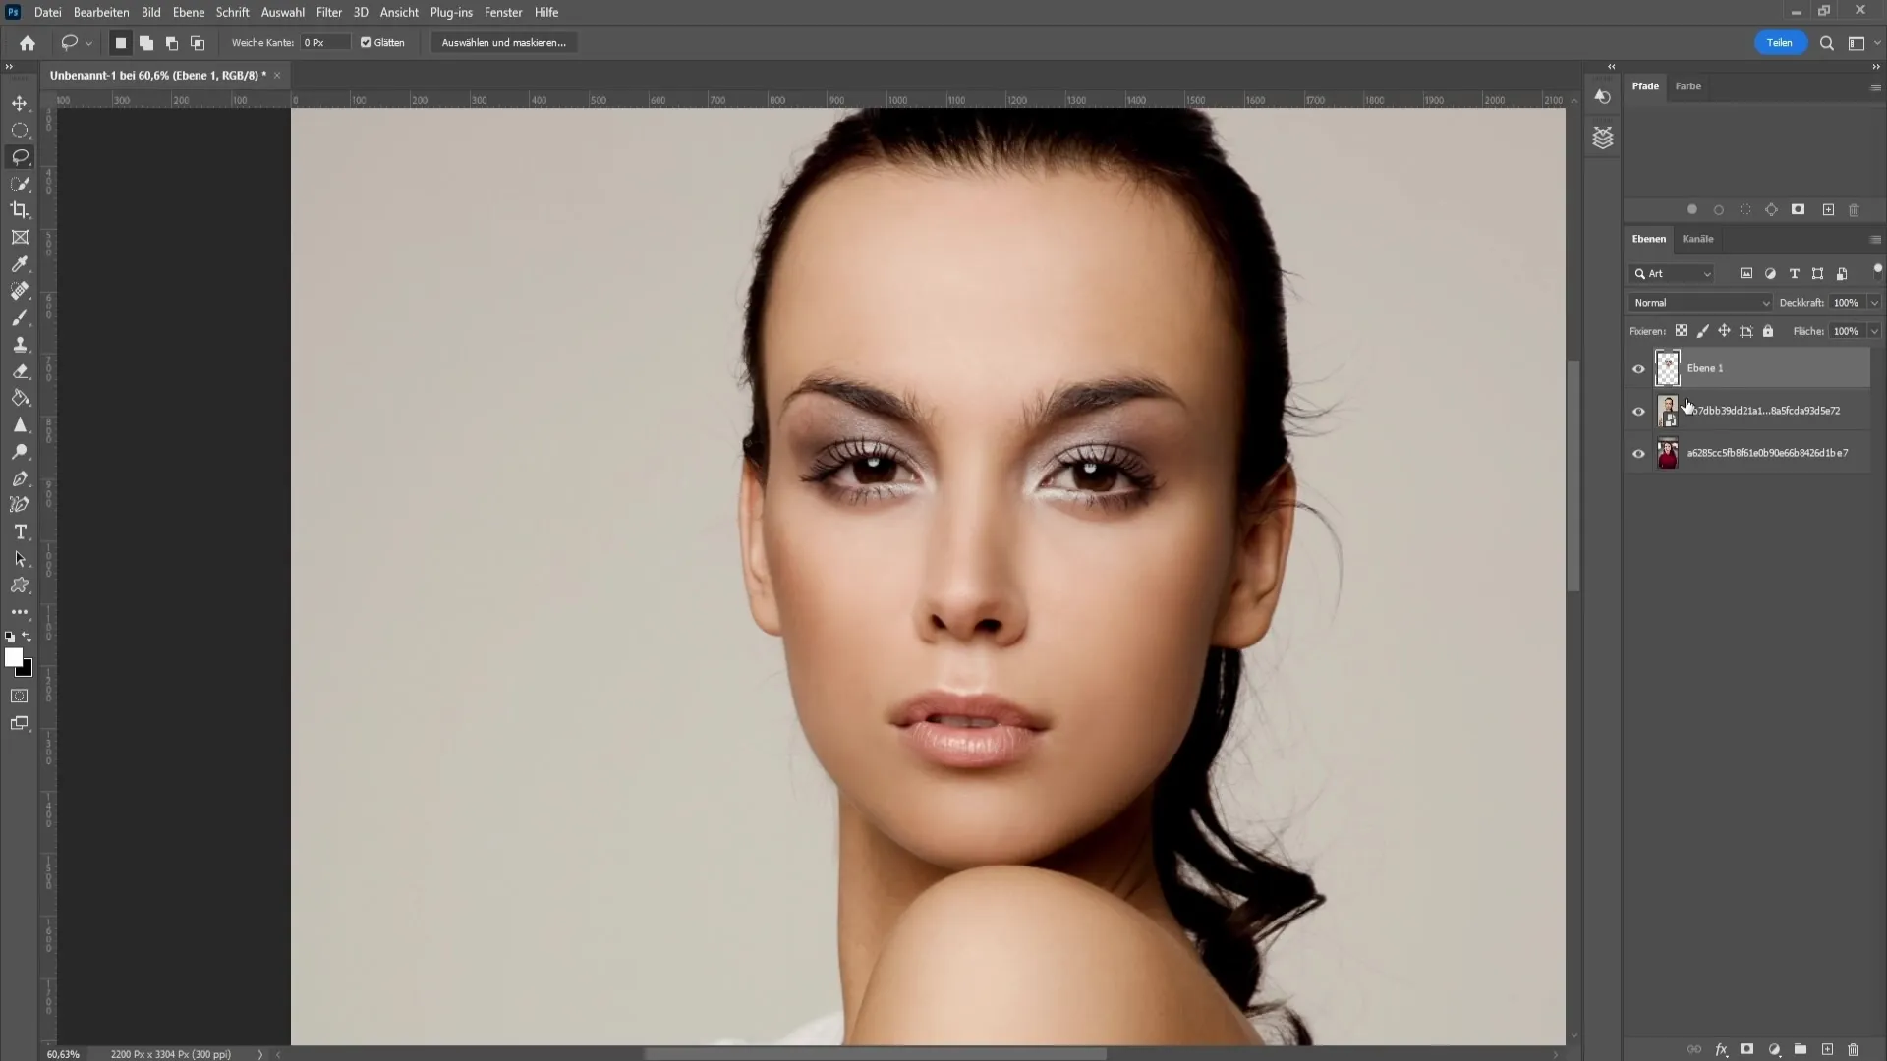Select the Lasso tool
This screenshot has width=1887, height=1061.
[x=20, y=155]
